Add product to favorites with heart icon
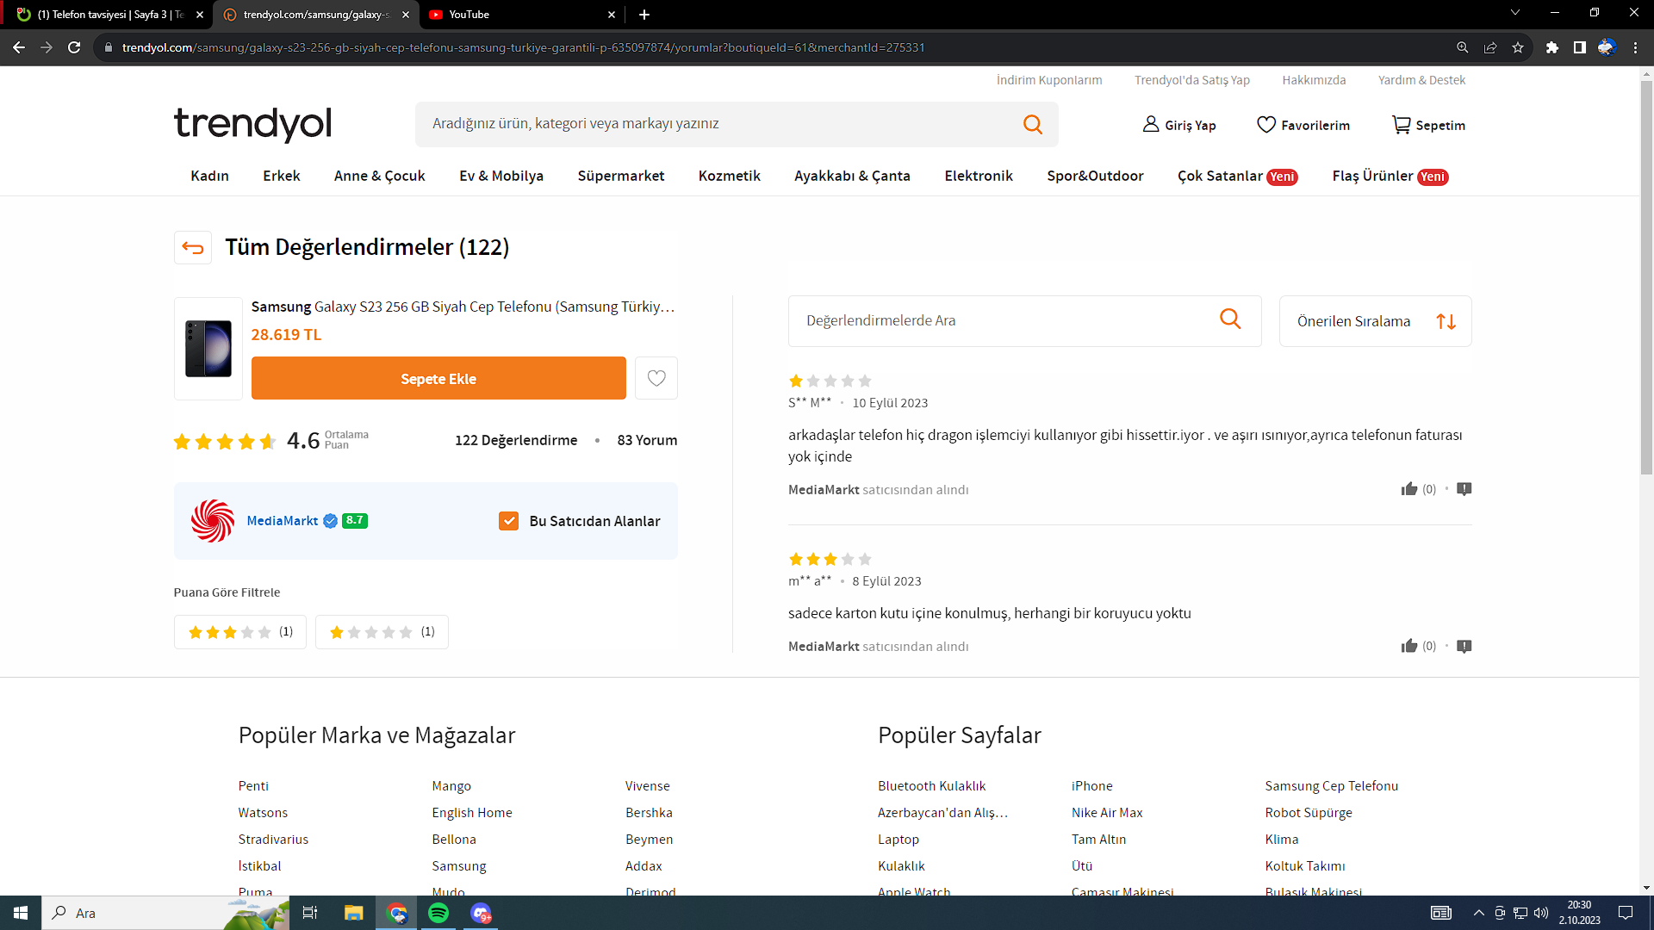This screenshot has height=930, width=1654. pos(656,378)
